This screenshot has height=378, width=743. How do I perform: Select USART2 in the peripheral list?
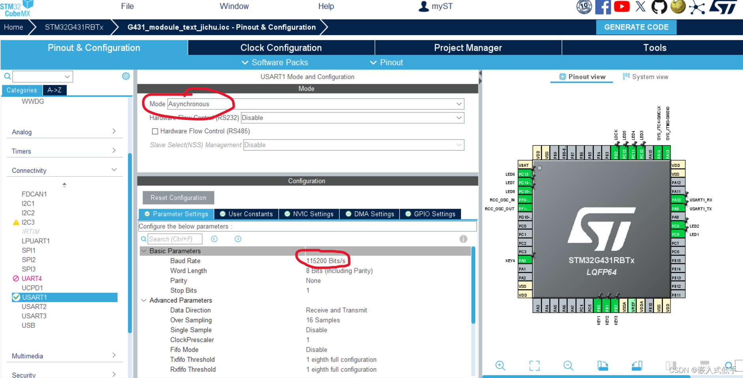pos(34,307)
